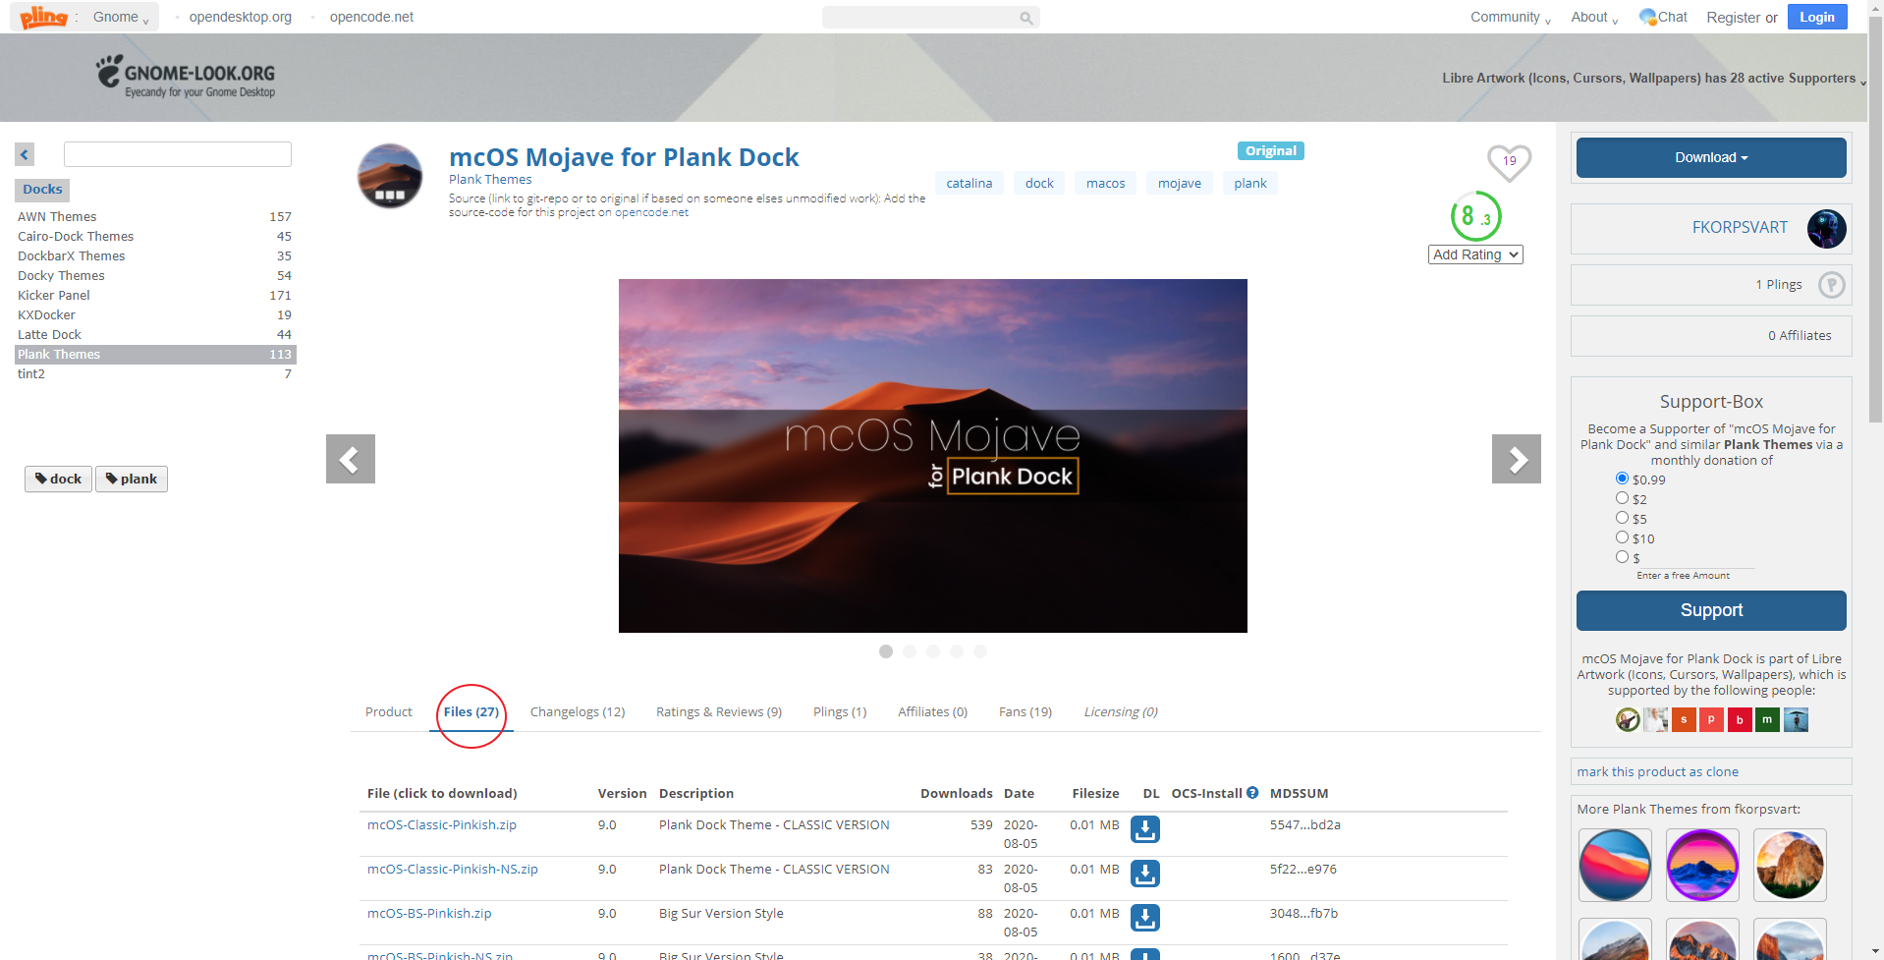The image size is (1884, 960).
Task: Click the back arrow icon above Docks
Action: 25,154
